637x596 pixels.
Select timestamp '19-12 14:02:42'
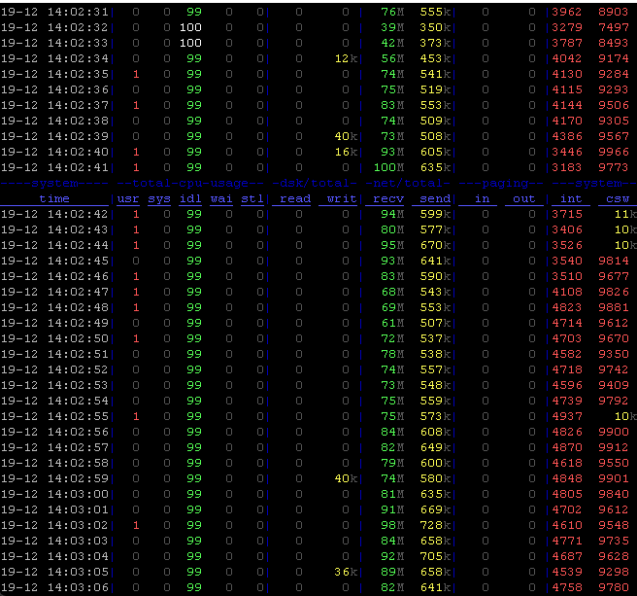click(54, 214)
